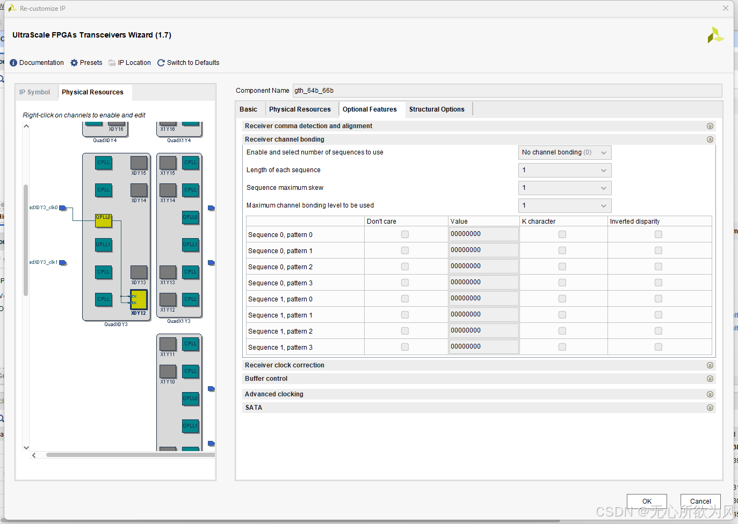The width and height of the screenshot is (738, 524).
Task: Expand Receiver comma detection and alignment section
Action: 710,126
